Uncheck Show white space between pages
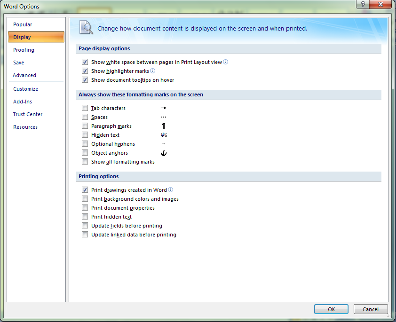Screen dimensions: 396x322 pos(85,62)
